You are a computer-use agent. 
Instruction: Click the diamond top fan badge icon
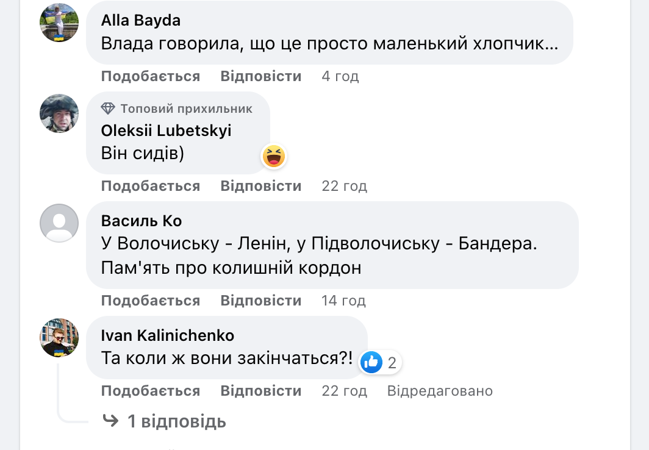[x=108, y=109]
